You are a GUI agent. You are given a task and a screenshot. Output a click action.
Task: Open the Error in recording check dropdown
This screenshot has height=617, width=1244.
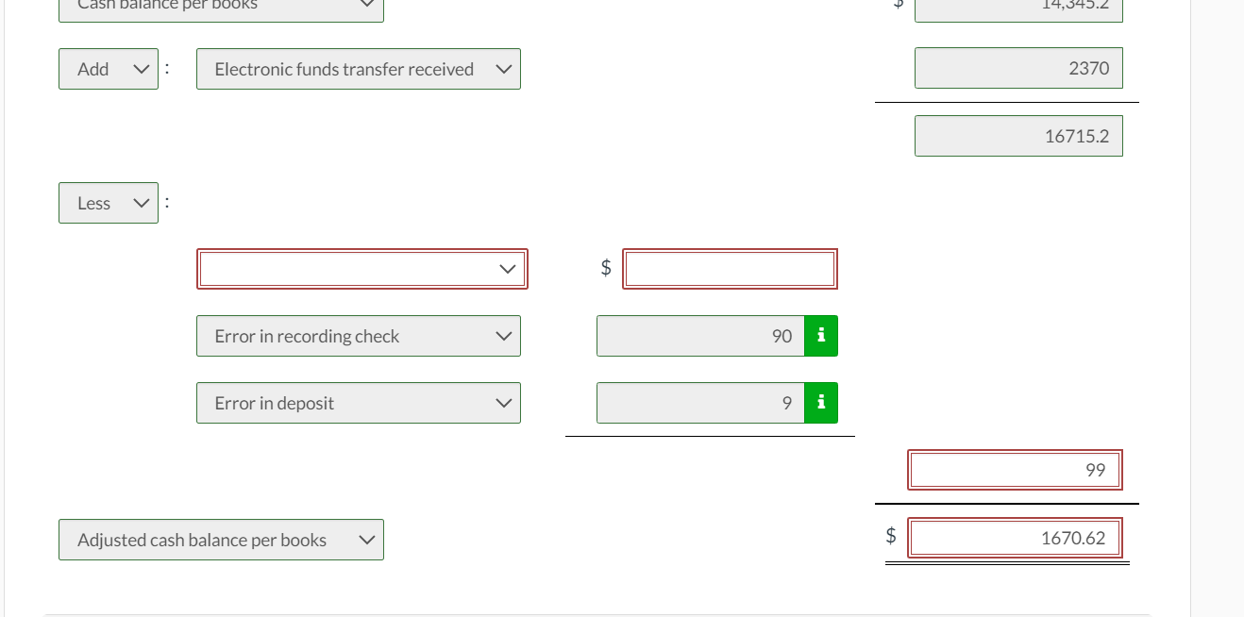point(359,336)
